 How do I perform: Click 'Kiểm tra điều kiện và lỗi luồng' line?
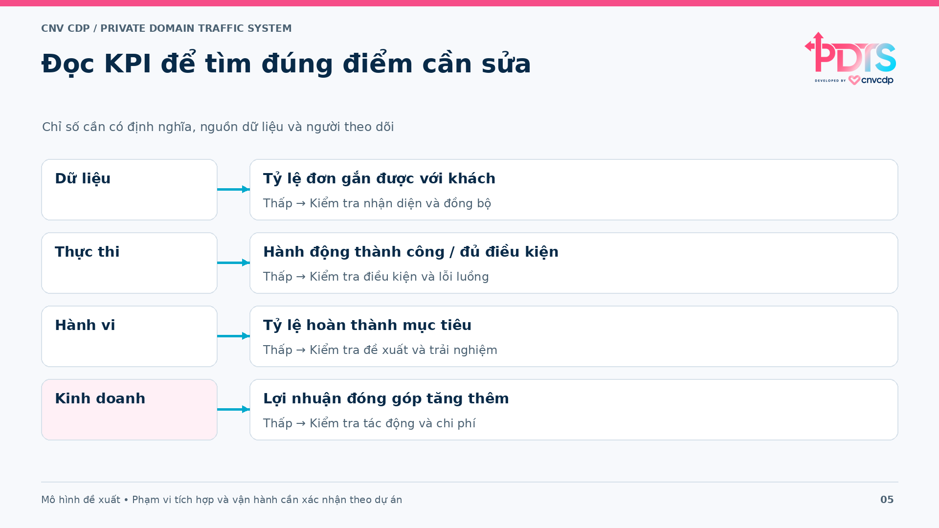tap(376, 277)
